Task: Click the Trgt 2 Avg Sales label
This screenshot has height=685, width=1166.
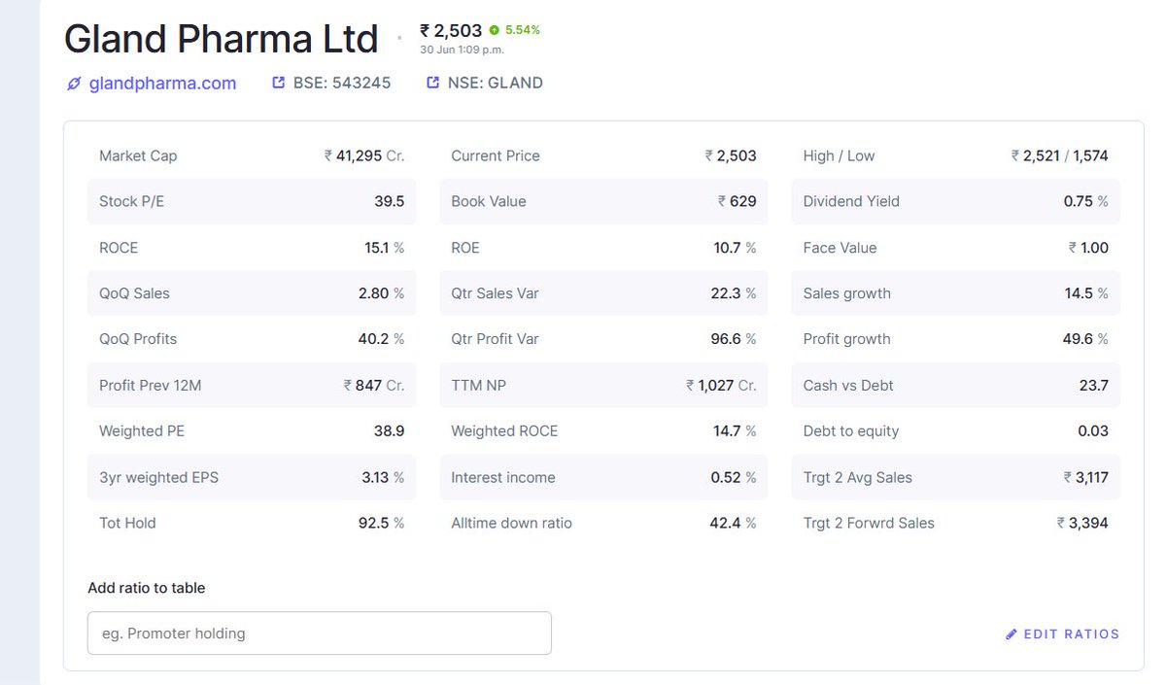Action: tap(857, 477)
